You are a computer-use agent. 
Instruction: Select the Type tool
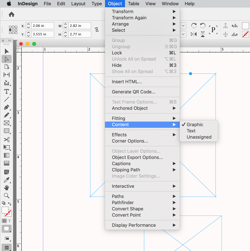(7, 91)
